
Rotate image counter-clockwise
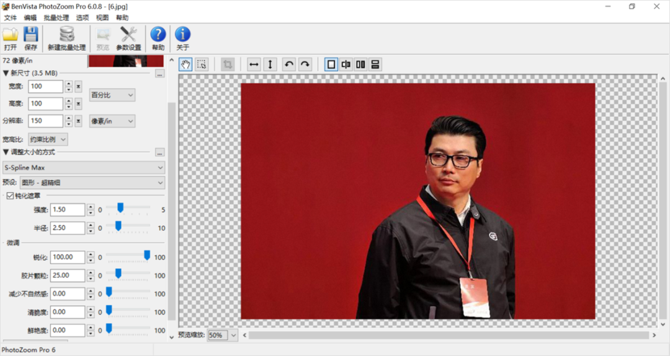[289, 64]
